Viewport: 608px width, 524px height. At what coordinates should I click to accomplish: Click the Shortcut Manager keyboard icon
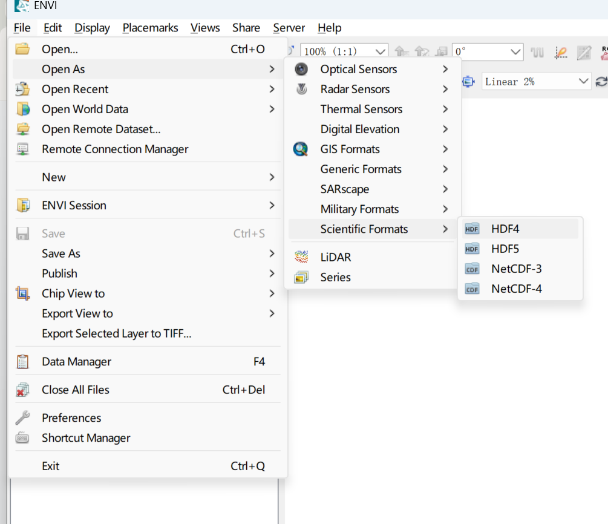tap(22, 437)
